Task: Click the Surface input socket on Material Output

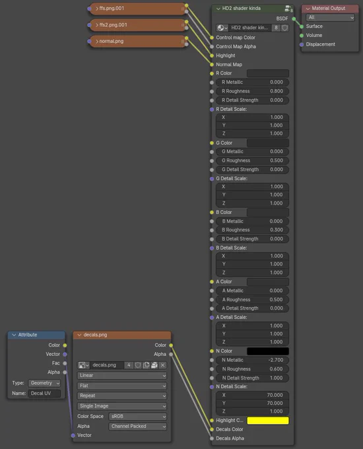Action: click(302, 26)
